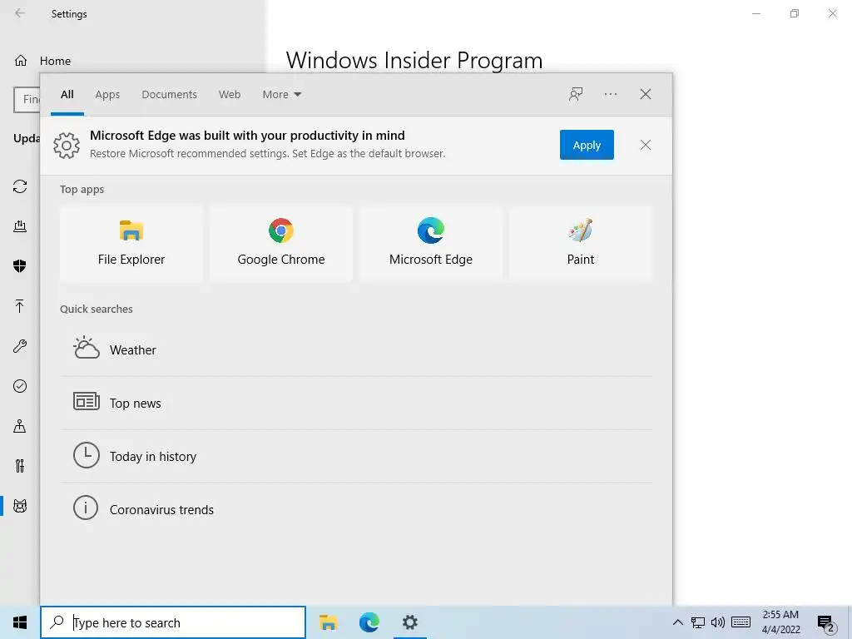The height and width of the screenshot is (639, 852).
Task: Open Backup in Settings sidebar
Action: [x=20, y=306]
